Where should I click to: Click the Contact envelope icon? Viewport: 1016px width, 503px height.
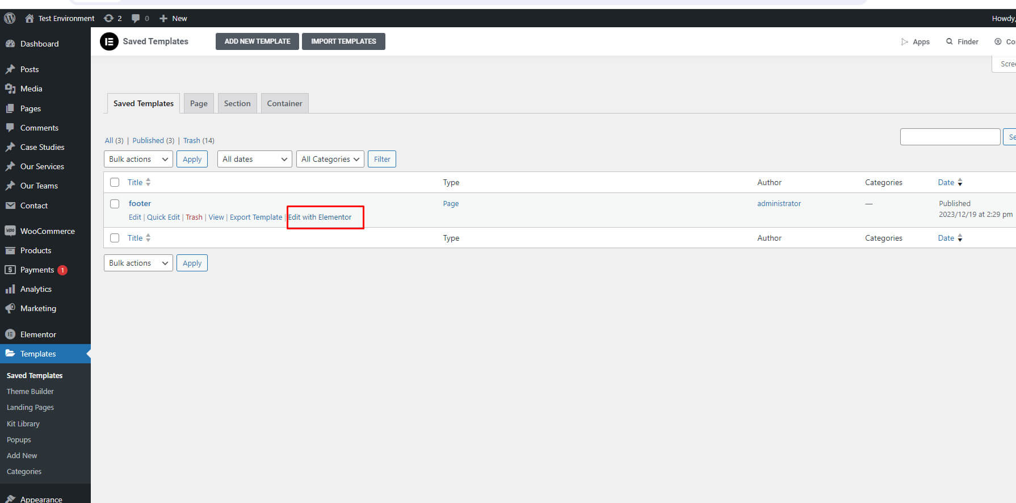point(10,206)
